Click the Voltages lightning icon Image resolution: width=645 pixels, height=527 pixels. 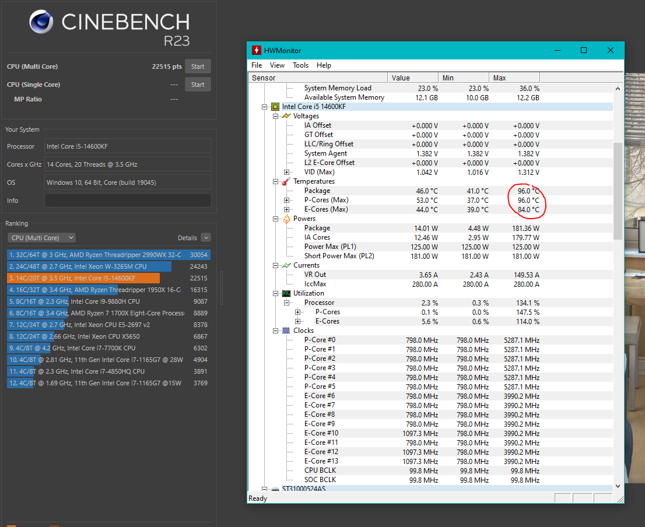[286, 116]
